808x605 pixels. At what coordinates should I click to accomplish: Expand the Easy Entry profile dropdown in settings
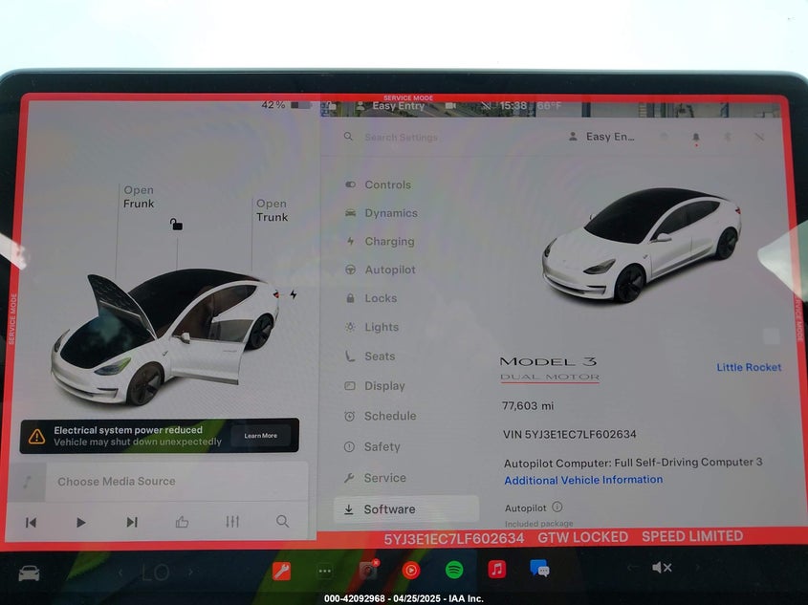tap(602, 137)
